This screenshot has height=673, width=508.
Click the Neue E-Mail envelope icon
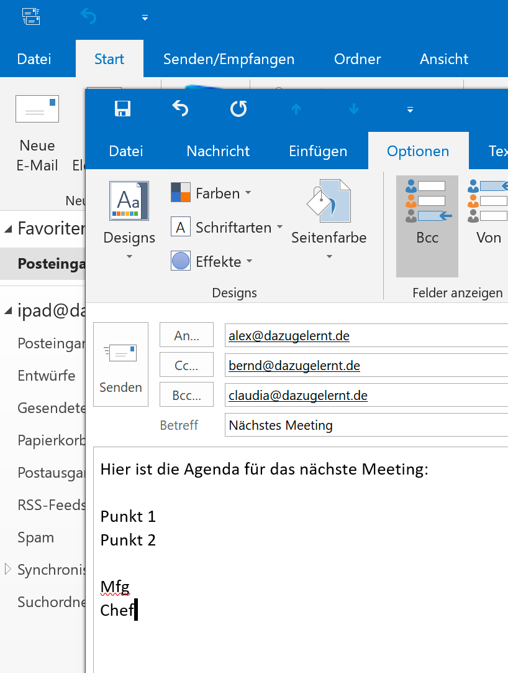[x=37, y=109]
